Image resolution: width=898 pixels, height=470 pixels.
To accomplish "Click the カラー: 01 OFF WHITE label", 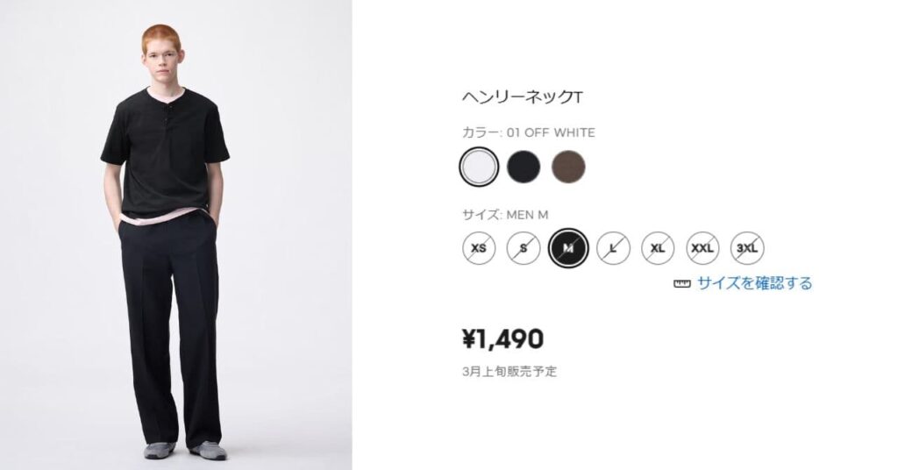I will [529, 132].
